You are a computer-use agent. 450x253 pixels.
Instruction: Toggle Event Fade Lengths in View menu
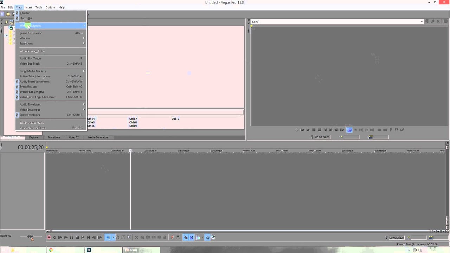(x=51, y=92)
